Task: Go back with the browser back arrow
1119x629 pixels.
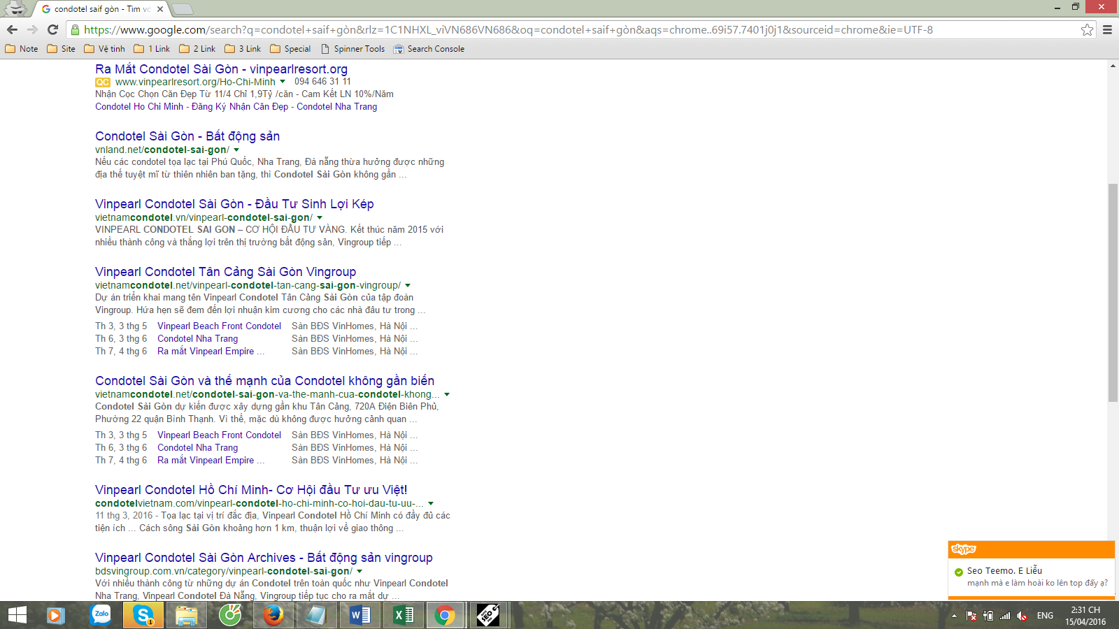Action: 12,29
